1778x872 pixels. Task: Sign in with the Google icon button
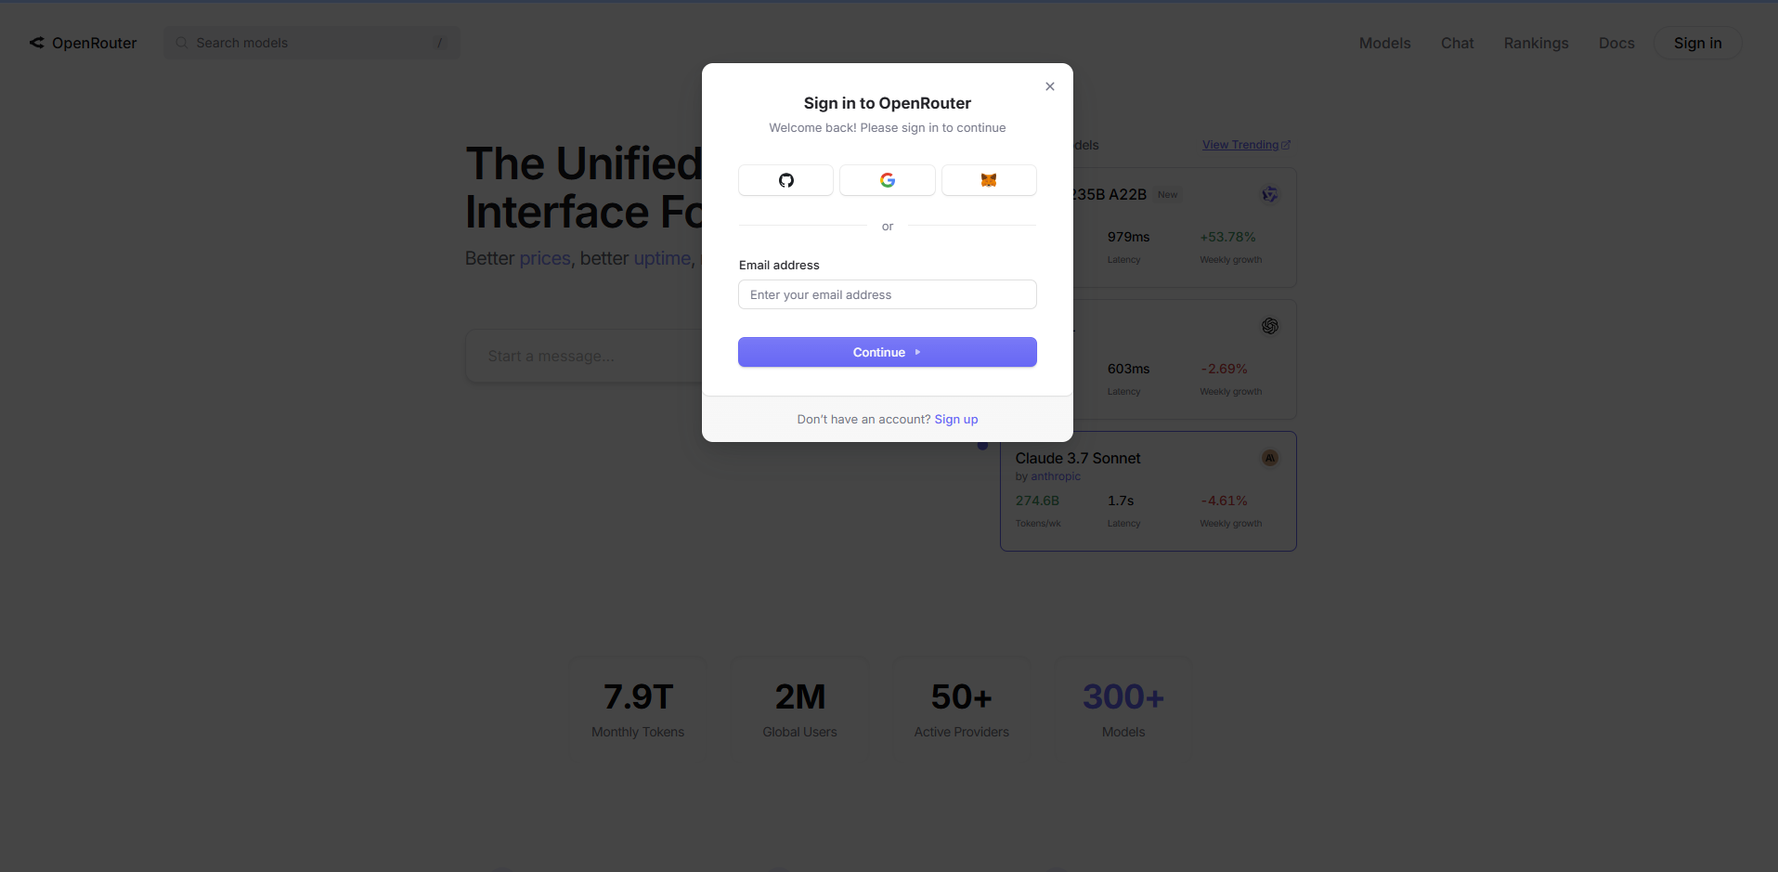click(888, 180)
